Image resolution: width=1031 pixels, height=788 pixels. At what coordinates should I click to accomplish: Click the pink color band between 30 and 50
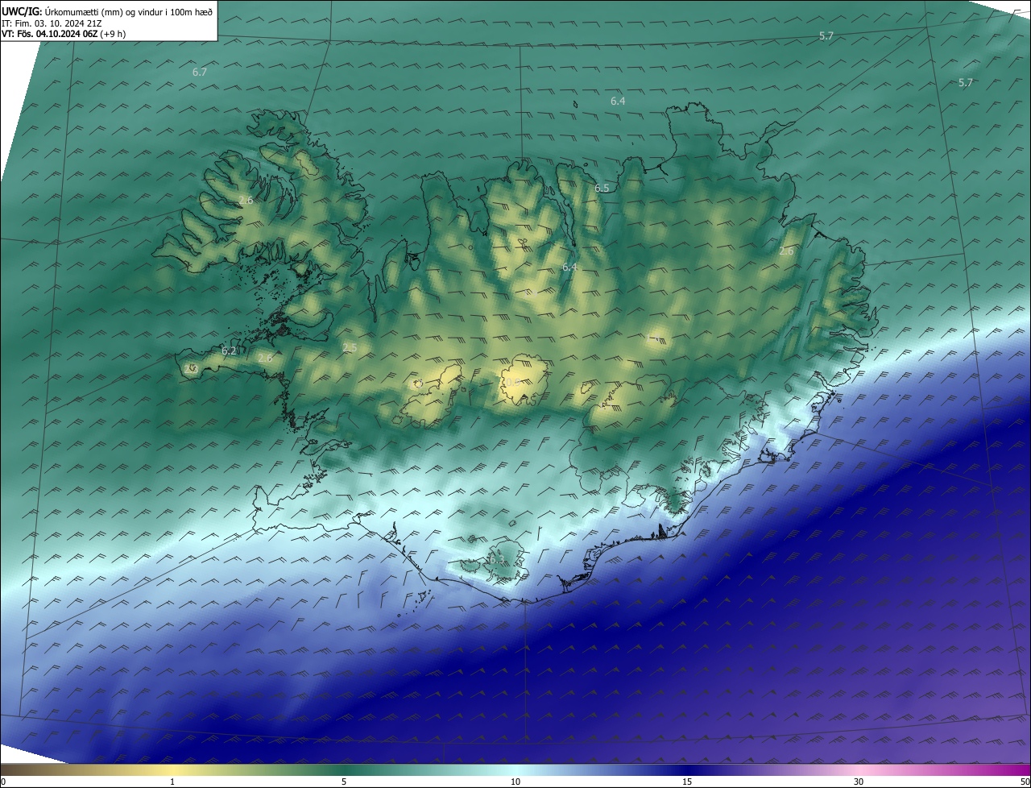[x=945, y=769]
